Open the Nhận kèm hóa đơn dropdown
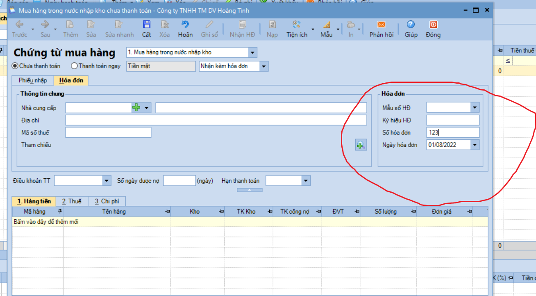This screenshot has height=296, width=536. (x=264, y=66)
